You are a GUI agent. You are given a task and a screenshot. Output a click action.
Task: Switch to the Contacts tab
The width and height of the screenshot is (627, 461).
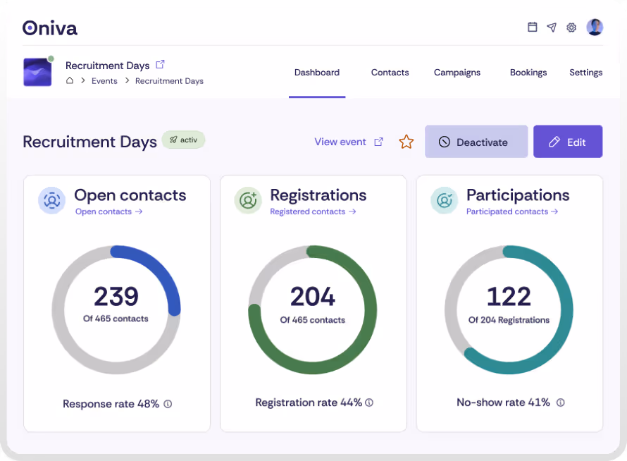[x=390, y=72]
